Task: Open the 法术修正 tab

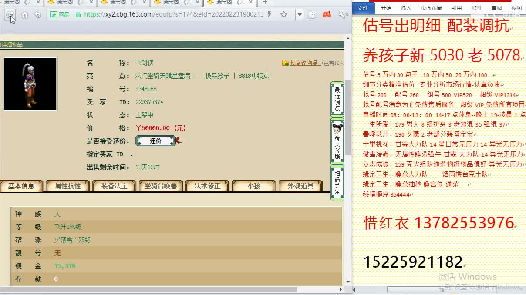Action: (207, 186)
